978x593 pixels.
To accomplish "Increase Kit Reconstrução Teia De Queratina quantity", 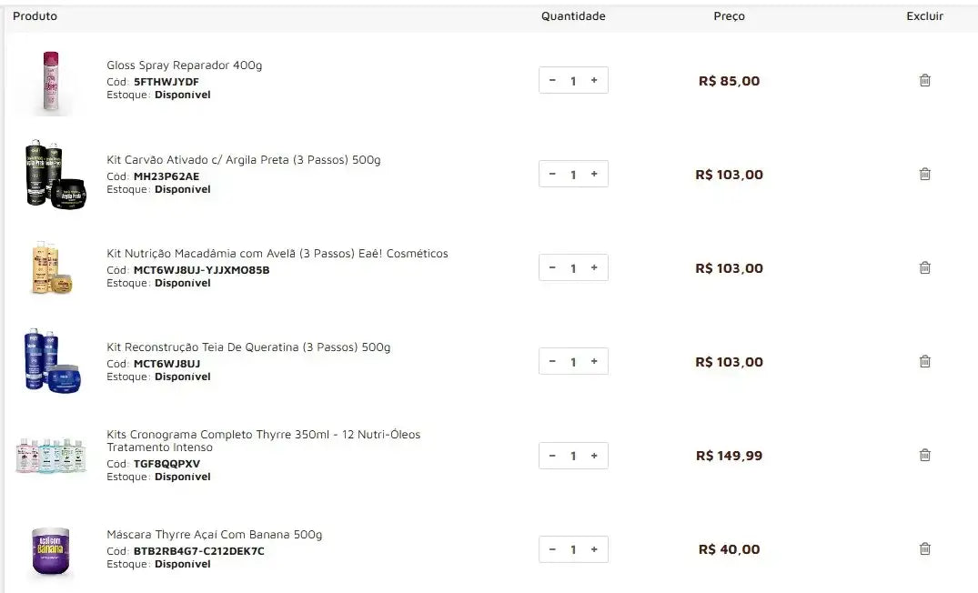I will tap(594, 361).
